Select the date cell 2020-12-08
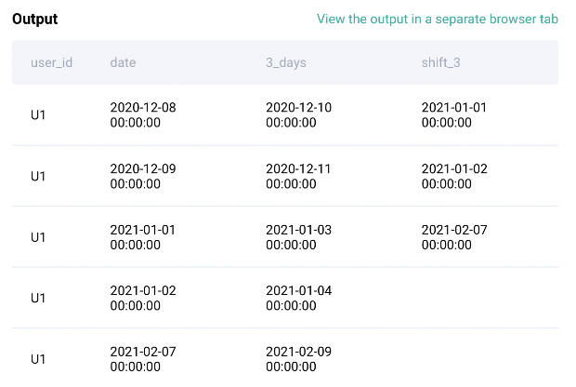 (x=142, y=114)
